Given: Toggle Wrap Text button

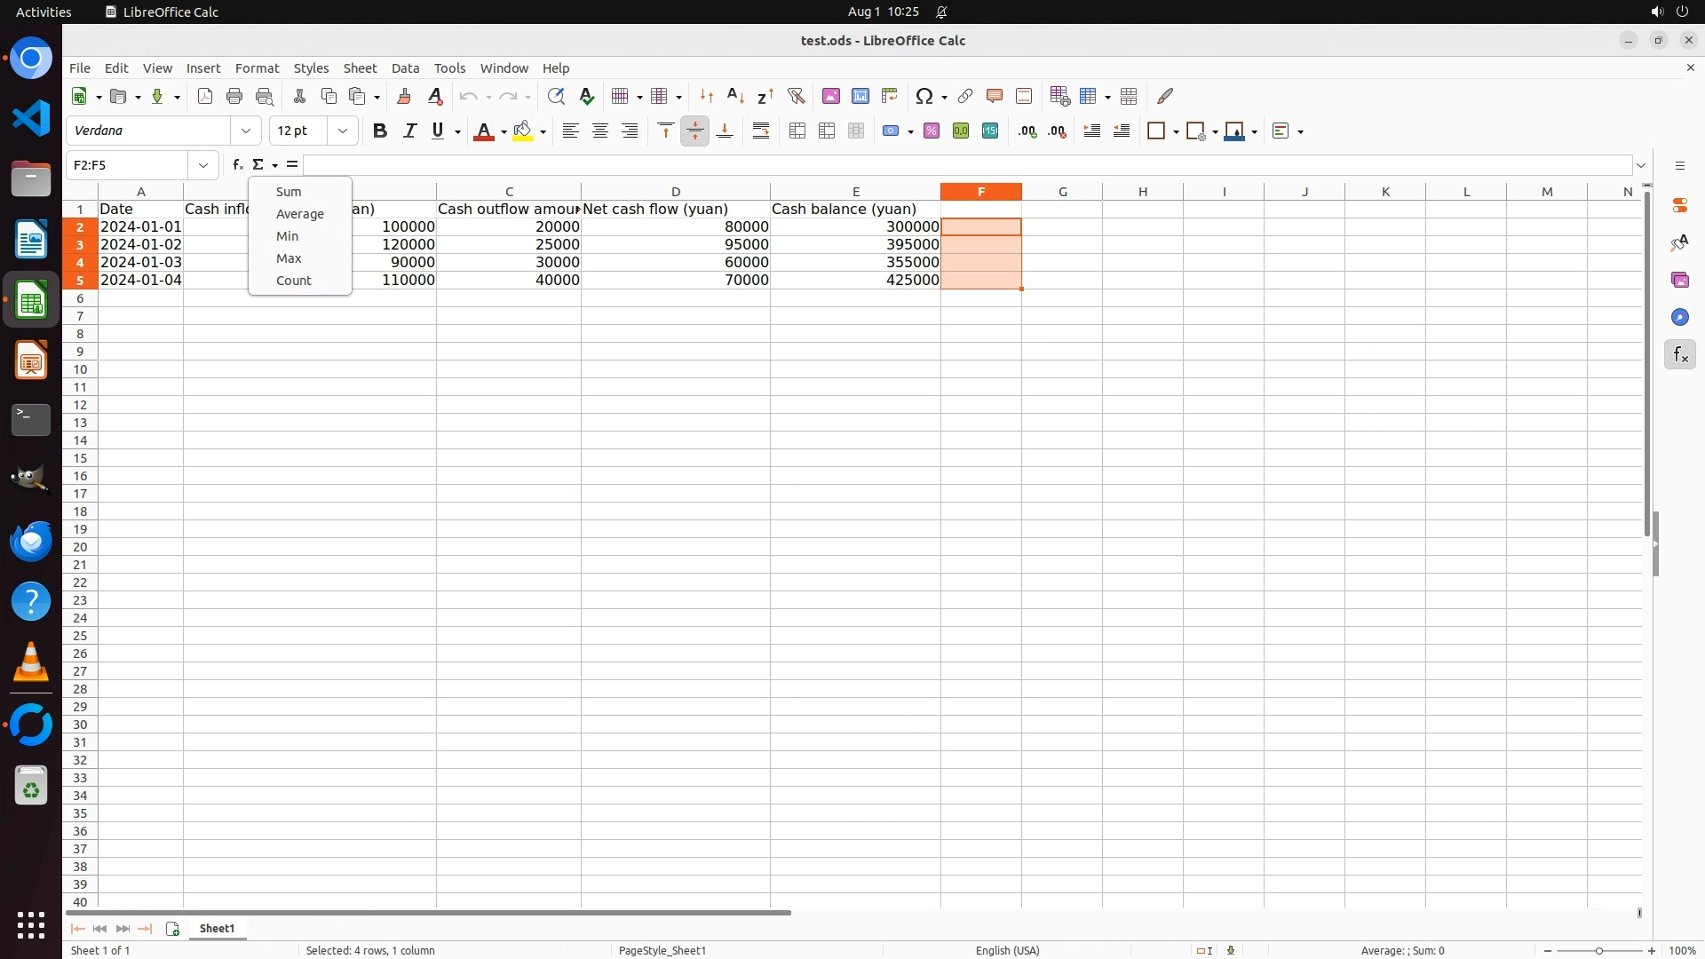Looking at the screenshot, I should click(761, 131).
